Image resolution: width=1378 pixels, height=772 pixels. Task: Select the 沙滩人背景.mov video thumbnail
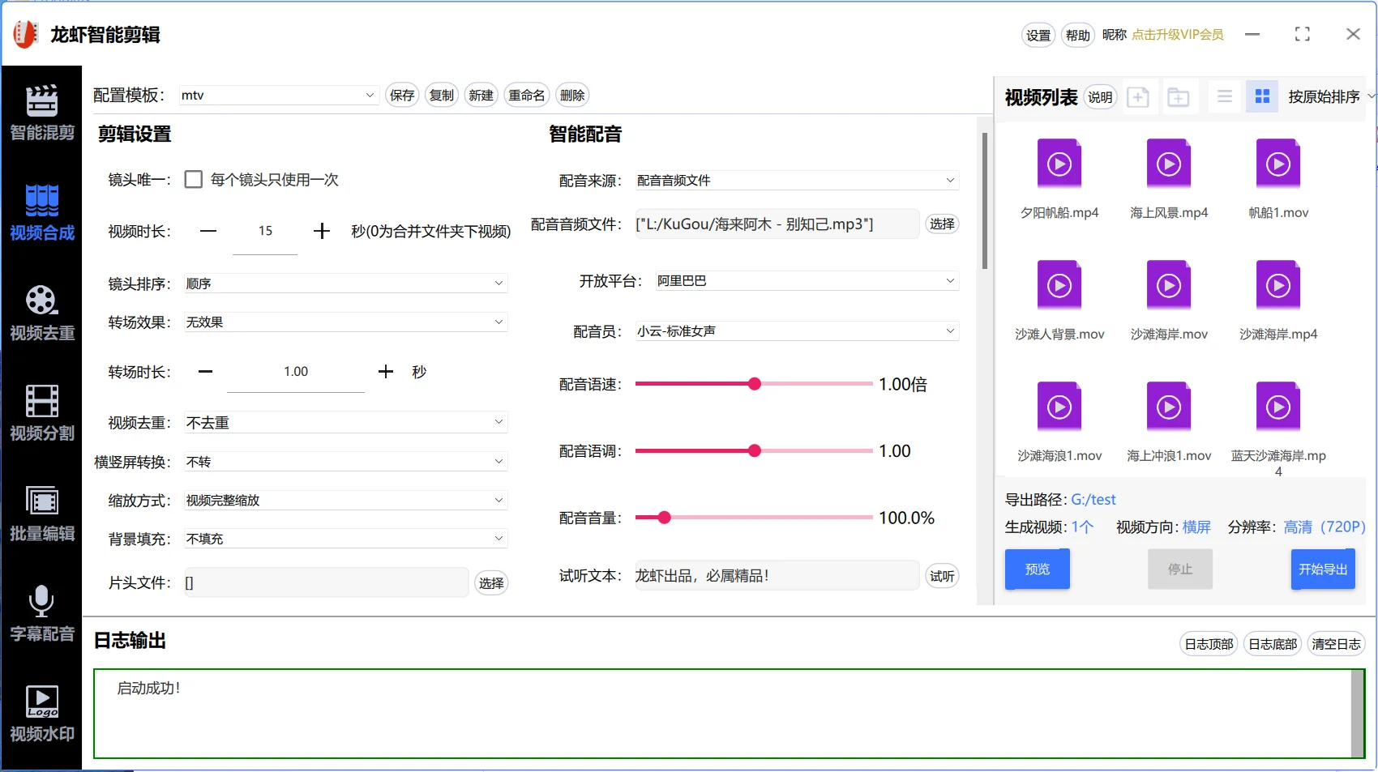click(1059, 286)
